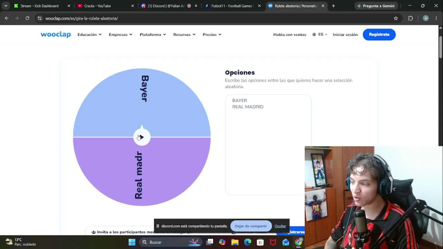Open McAfee from the taskbar
The height and width of the screenshot is (249, 443).
(x=273, y=242)
